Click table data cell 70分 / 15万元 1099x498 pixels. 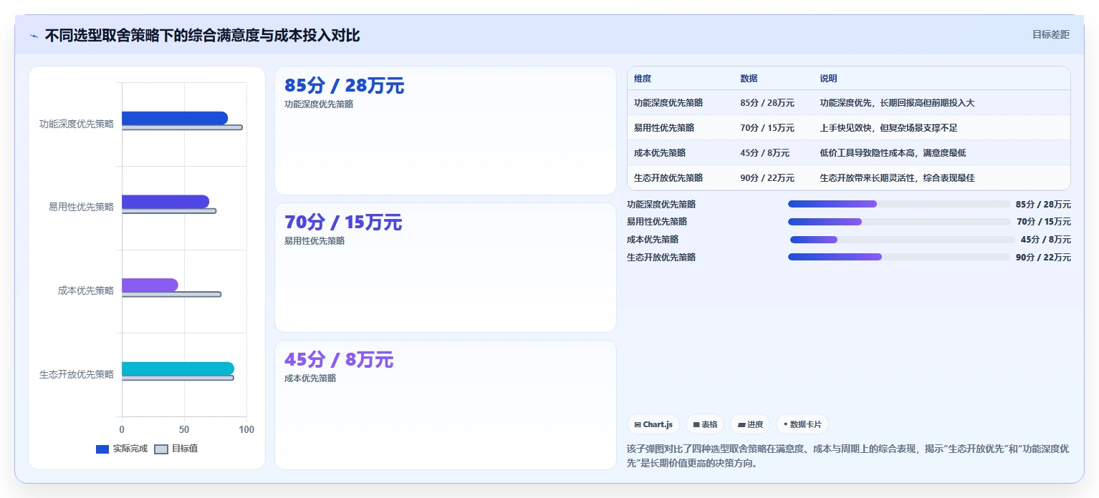(x=767, y=128)
